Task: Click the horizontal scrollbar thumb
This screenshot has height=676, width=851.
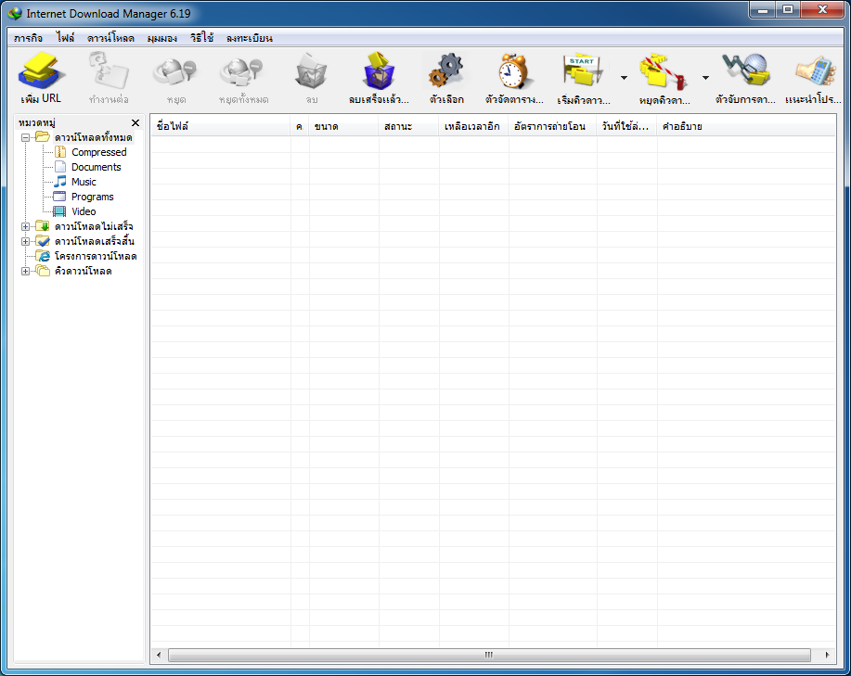Action: pyautogui.click(x=489, y=655)
